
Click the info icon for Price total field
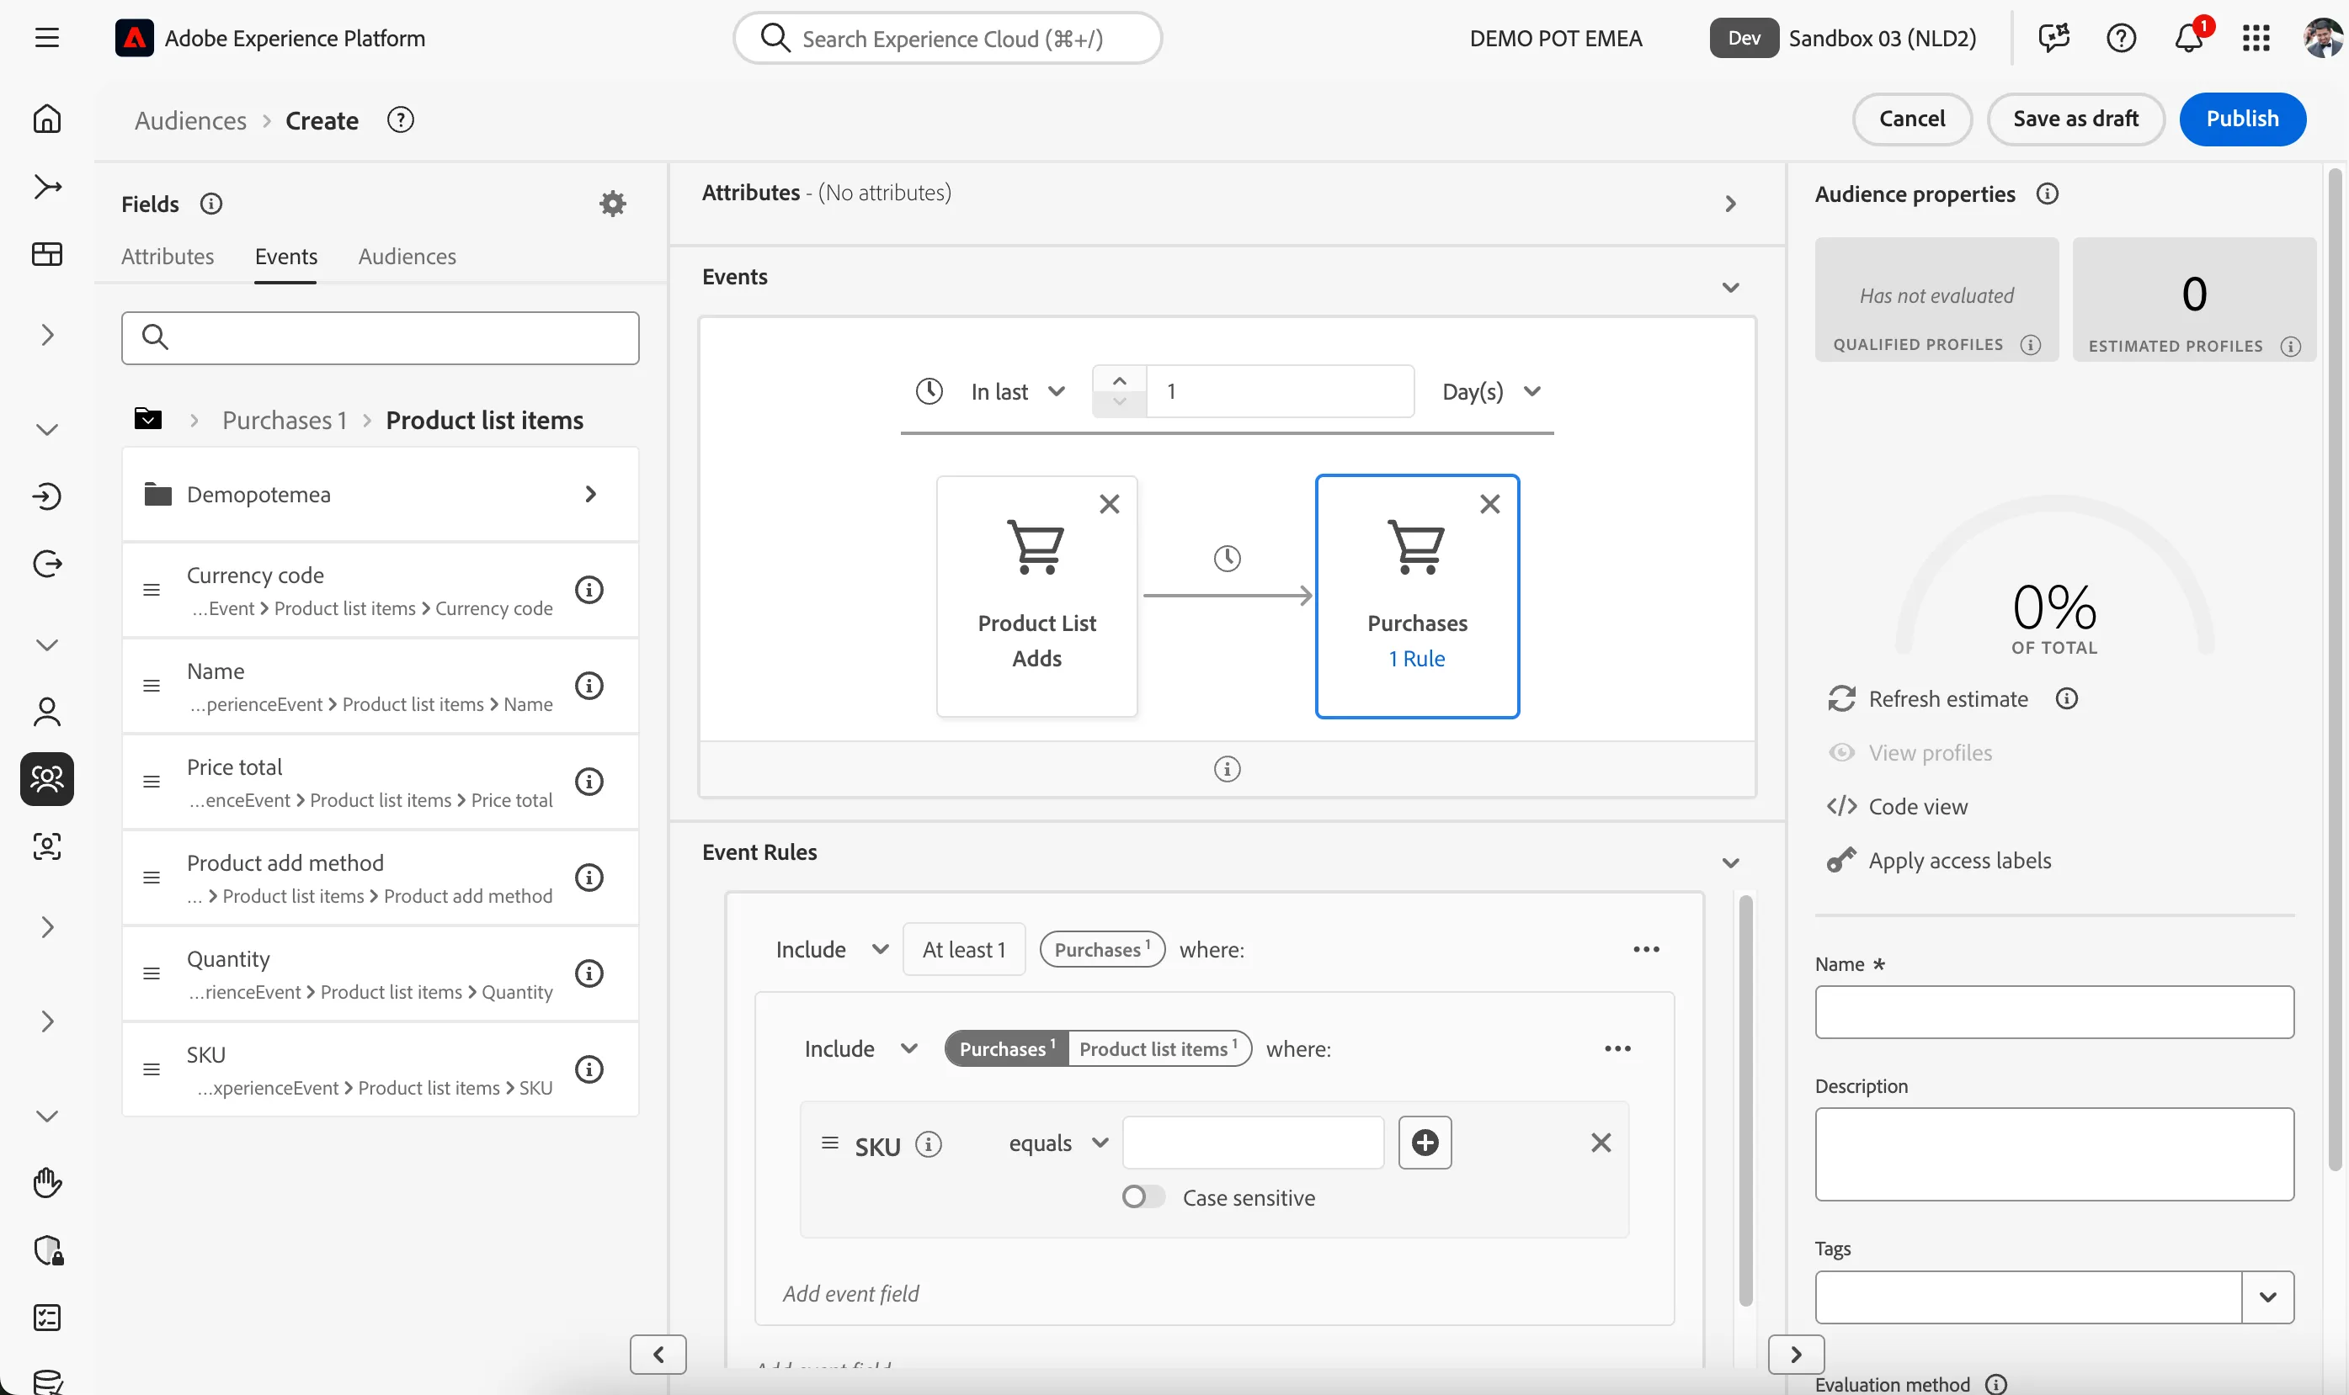point(589,781)
